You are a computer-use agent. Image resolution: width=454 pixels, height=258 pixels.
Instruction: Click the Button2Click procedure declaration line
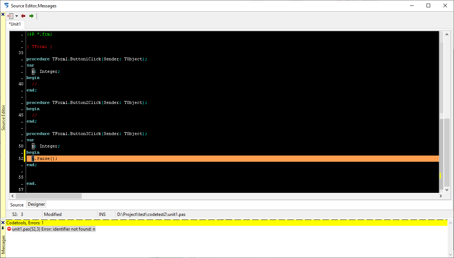coord(86,102)
